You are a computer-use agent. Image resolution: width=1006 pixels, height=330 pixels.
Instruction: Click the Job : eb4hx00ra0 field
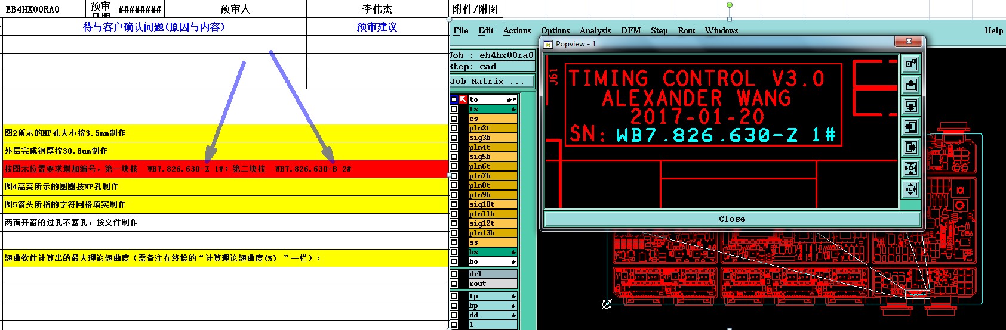coord(492,55)
